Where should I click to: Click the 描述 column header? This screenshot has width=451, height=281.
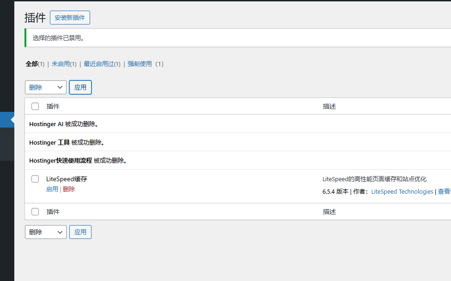(328, 106)
